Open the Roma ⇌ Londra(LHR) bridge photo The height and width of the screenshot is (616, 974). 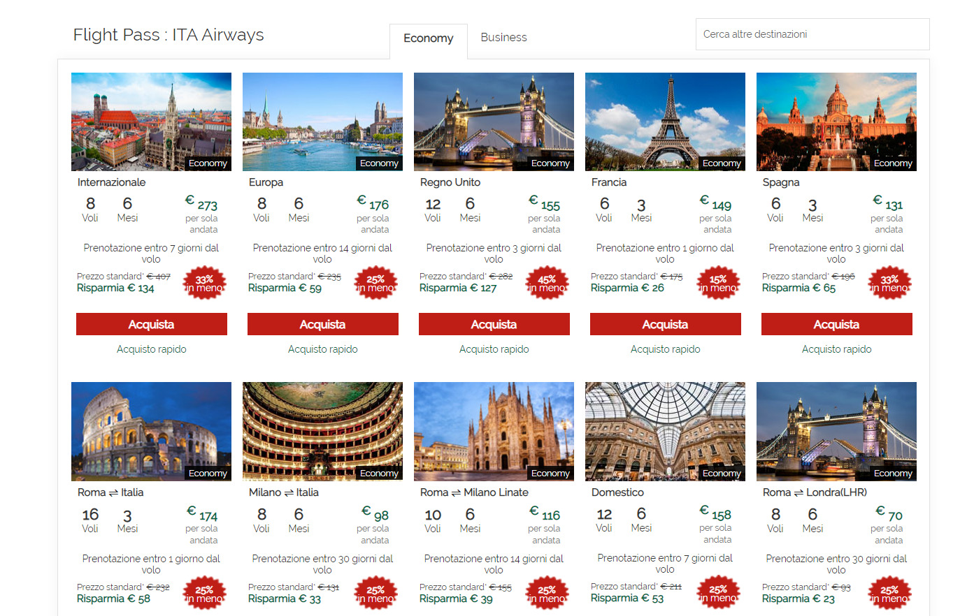[x=836, y=432]
